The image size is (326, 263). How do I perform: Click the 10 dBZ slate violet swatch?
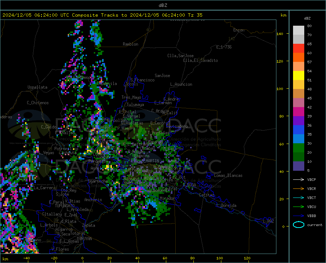click(x=298, y=166)
